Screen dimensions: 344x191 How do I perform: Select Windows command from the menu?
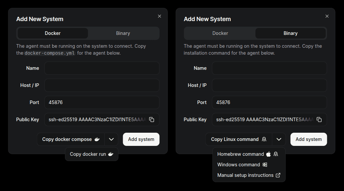(239, 165)
